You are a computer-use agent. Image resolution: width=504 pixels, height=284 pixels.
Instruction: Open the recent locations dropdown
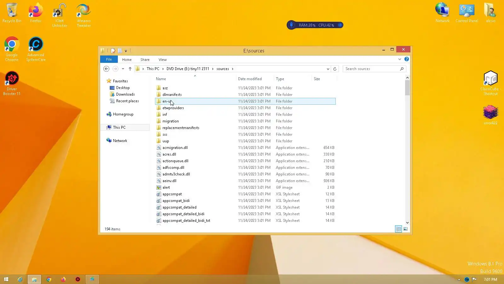(x=123, y=69)
